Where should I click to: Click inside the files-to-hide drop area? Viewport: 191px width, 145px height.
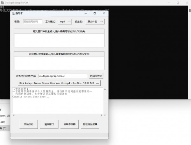(x=59, y=41)
